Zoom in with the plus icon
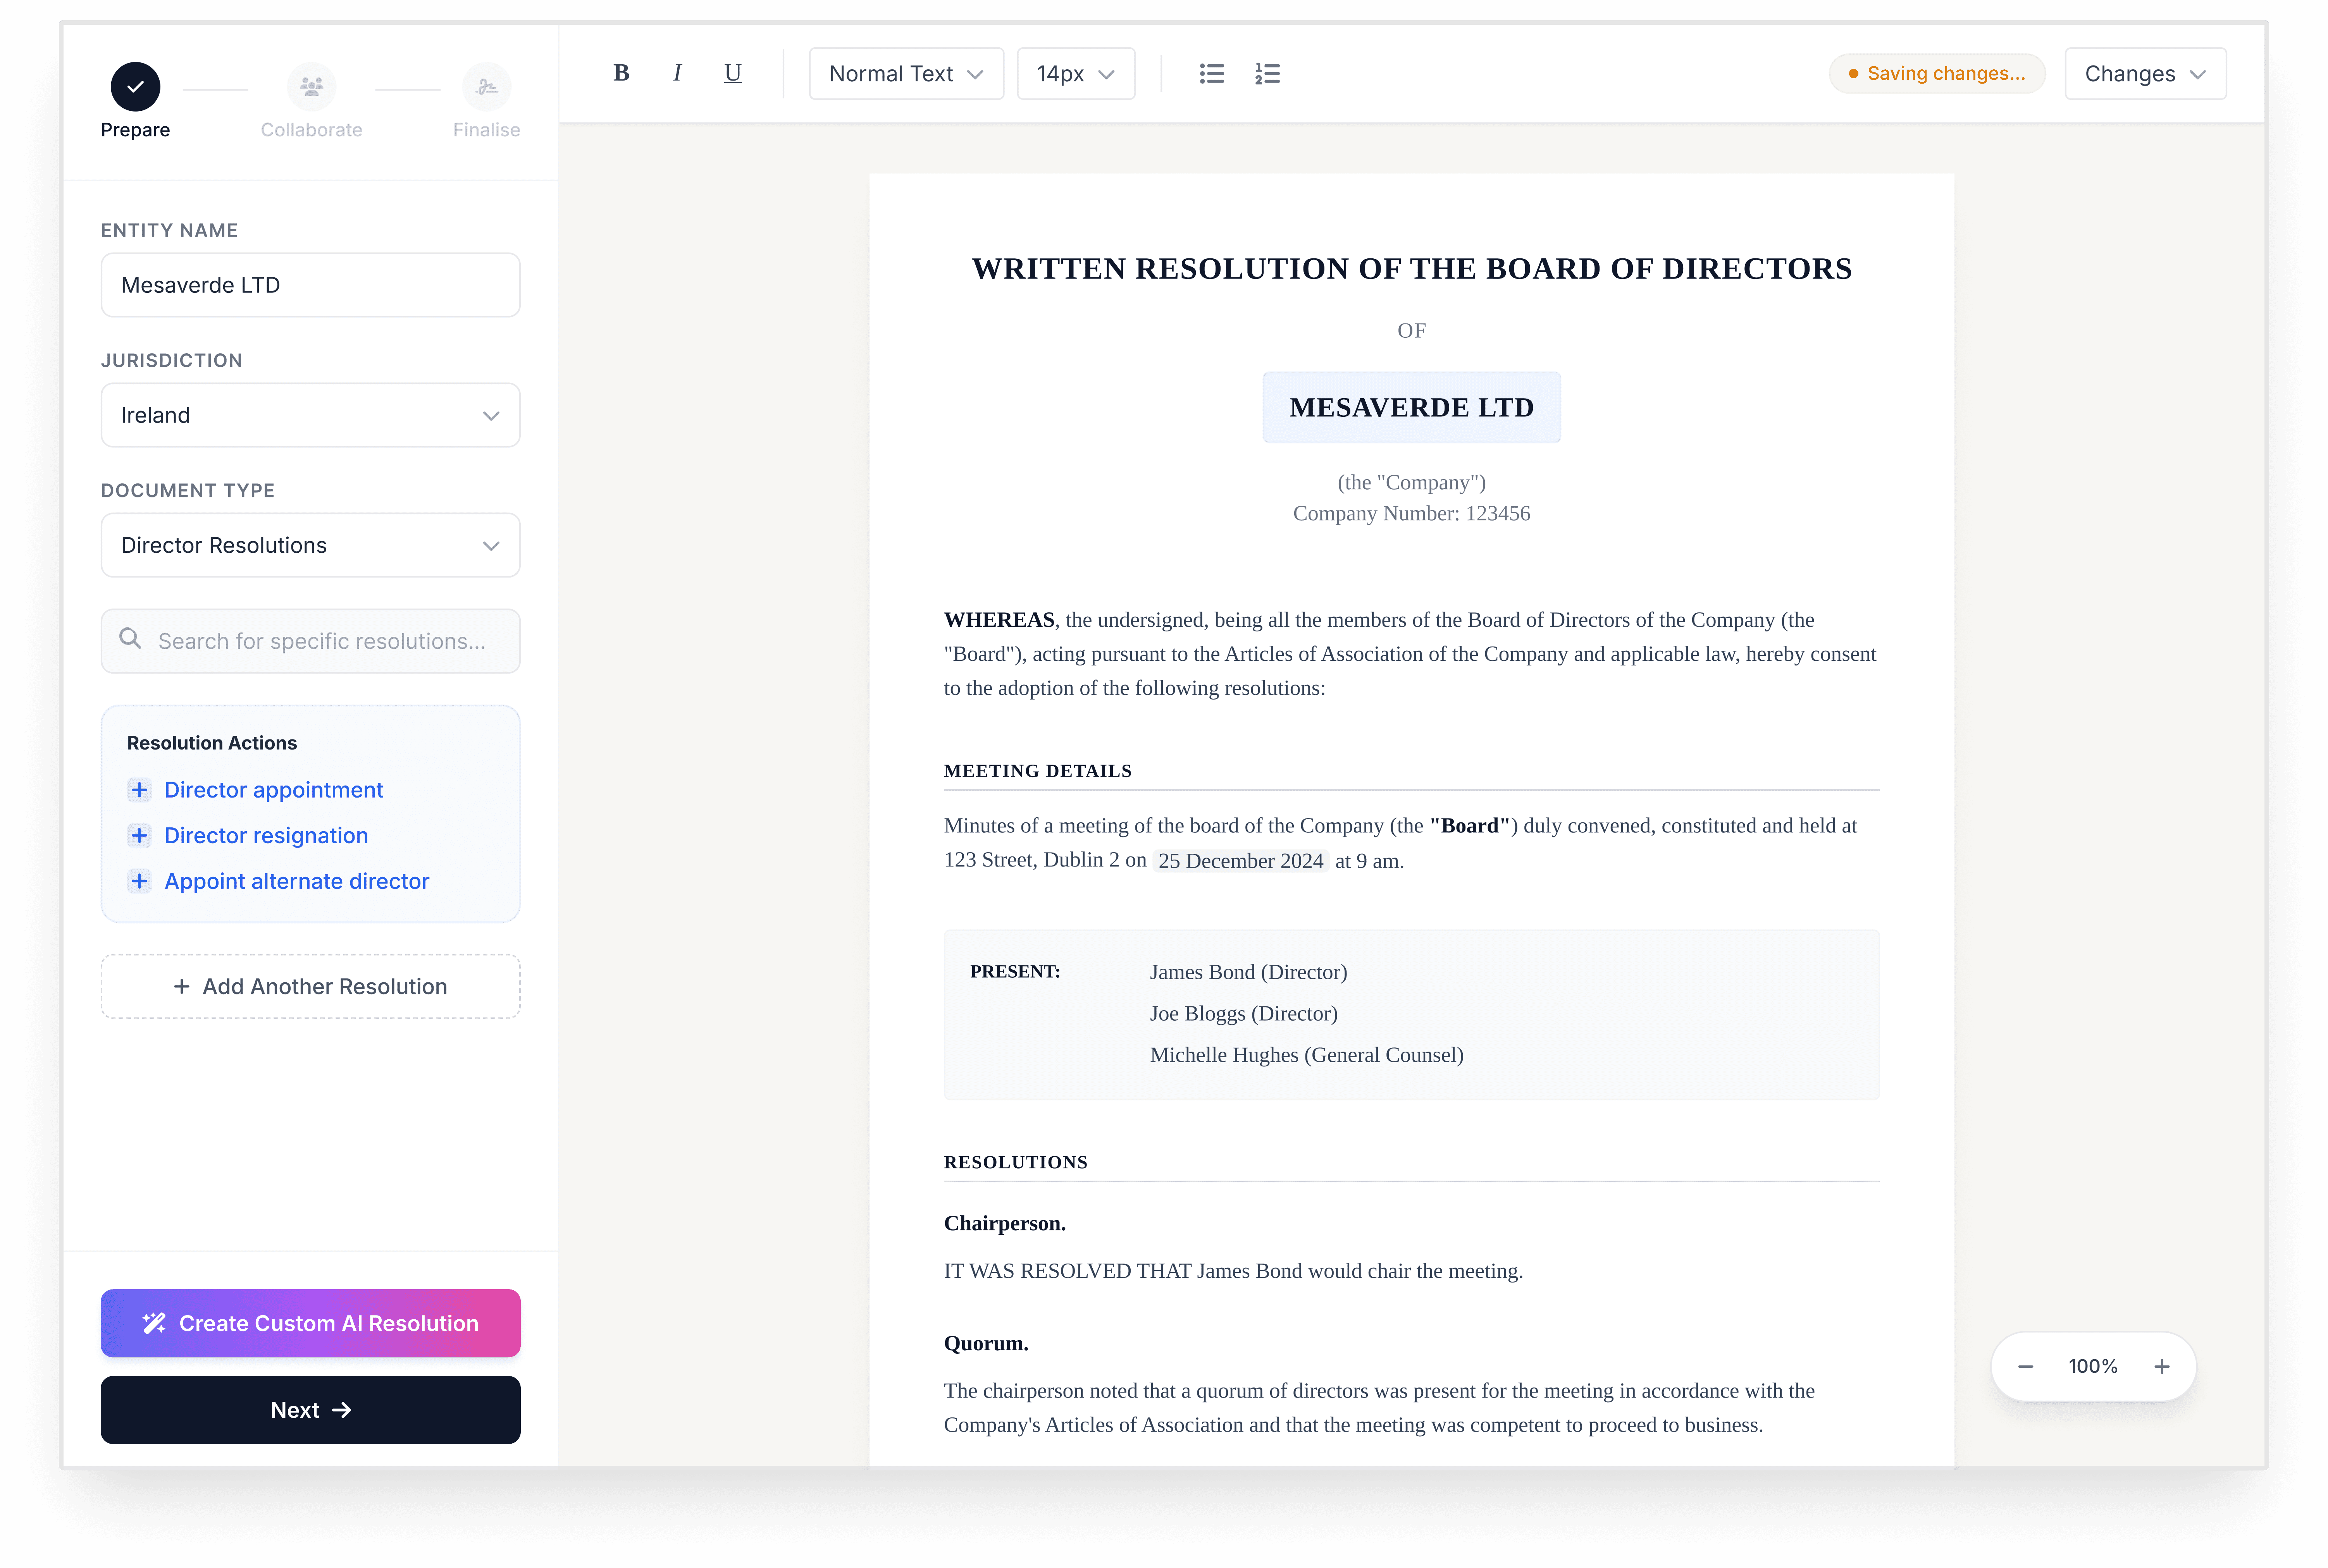The width and height of the screenshot is (2328, 1568). (x=2161, y=1366)
